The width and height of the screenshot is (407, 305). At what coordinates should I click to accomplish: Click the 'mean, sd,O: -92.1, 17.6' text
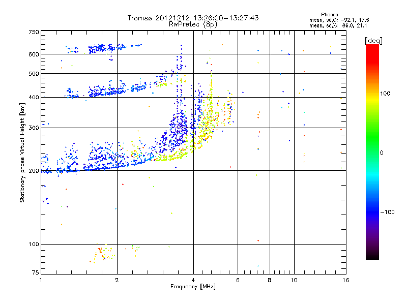click(339, 20)
